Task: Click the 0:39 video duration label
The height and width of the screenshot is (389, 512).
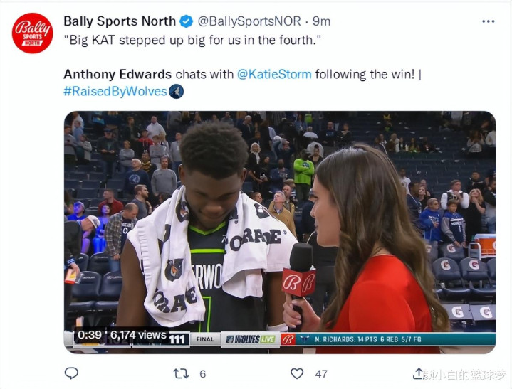Action: [x=90, y=335]
